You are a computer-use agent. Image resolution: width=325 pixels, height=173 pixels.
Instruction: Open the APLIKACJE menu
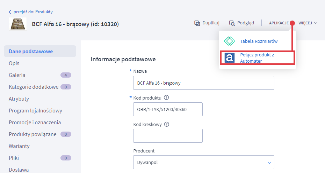pos(279,23)
